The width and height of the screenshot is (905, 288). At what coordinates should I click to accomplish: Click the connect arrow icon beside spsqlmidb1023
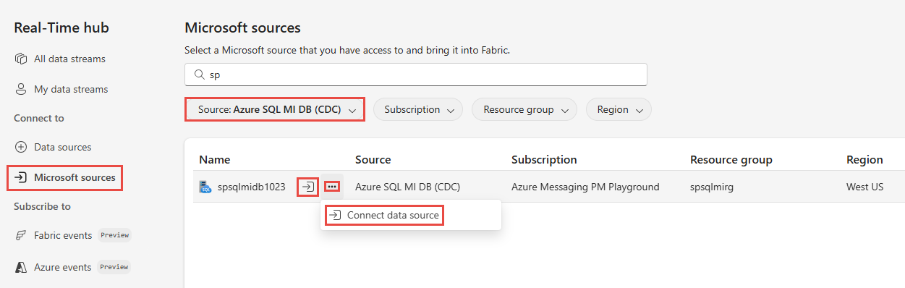point(308,187)
